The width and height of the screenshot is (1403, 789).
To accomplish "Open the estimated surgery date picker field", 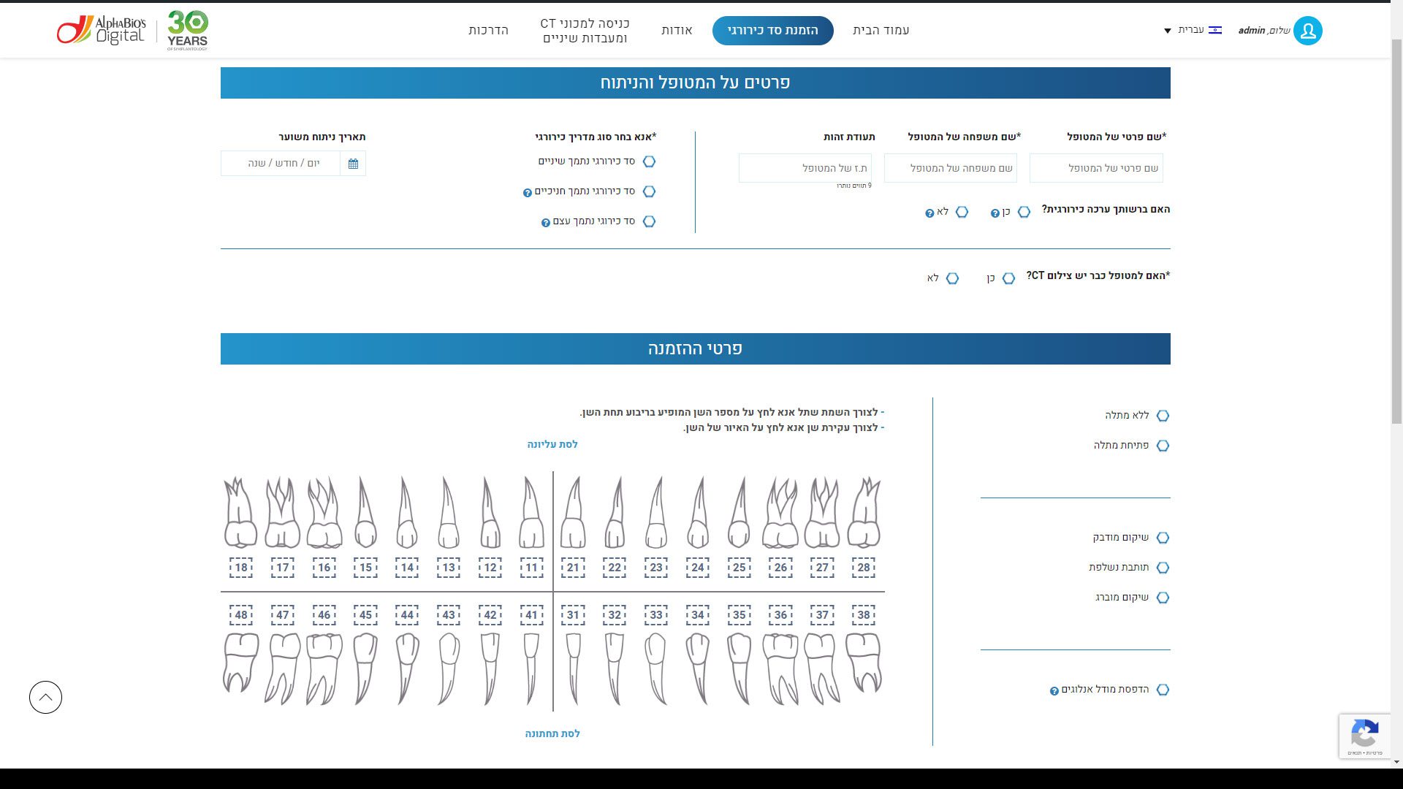I will (281, 164).
